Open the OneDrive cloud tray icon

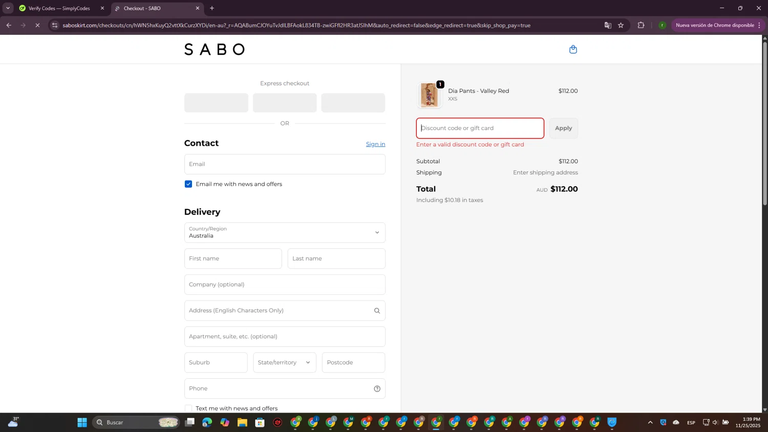(x=676, y=422)
